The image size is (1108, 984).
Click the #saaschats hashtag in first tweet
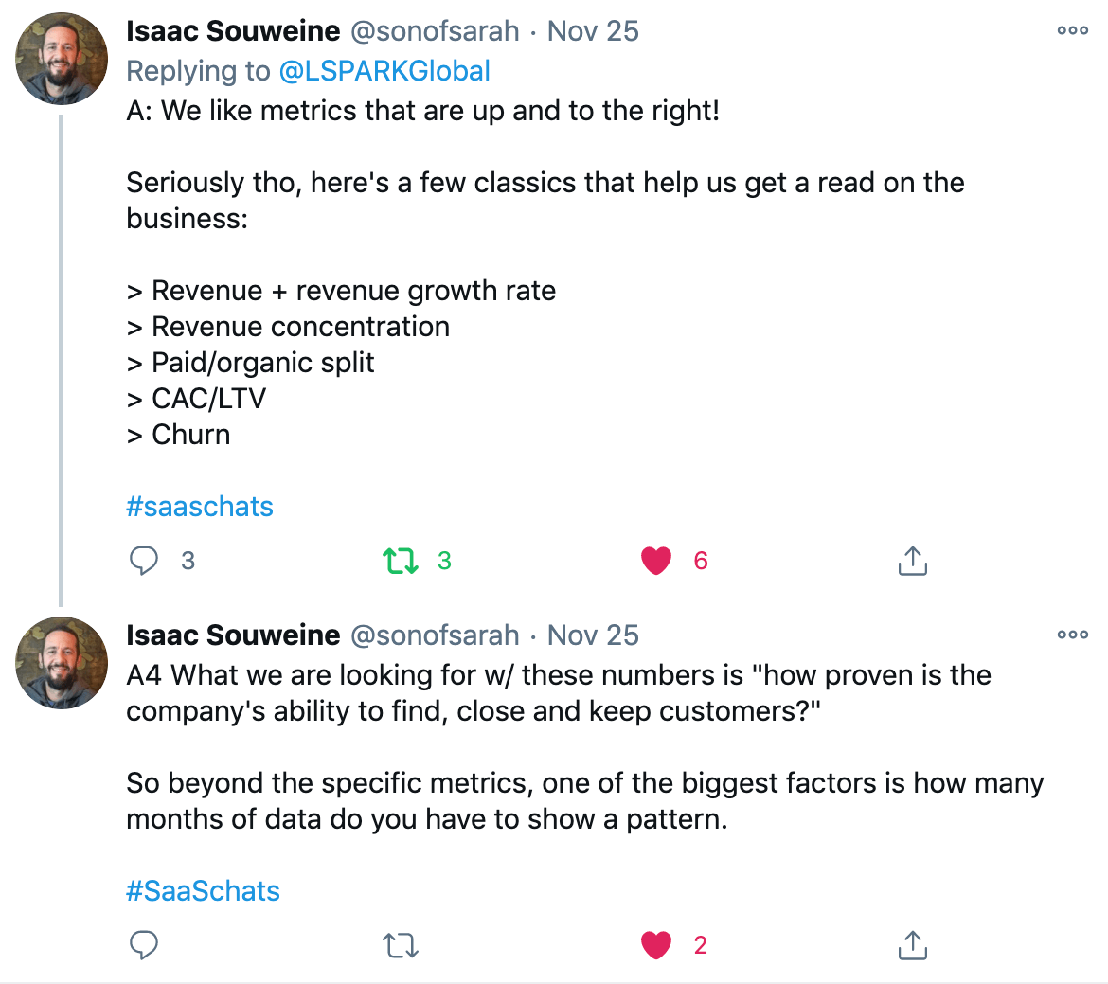[x=200, y=507]
